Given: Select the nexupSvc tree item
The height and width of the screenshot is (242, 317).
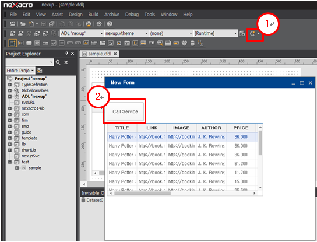Looking at the screenshot, I should pyautogui.click(x=30, y=156).
